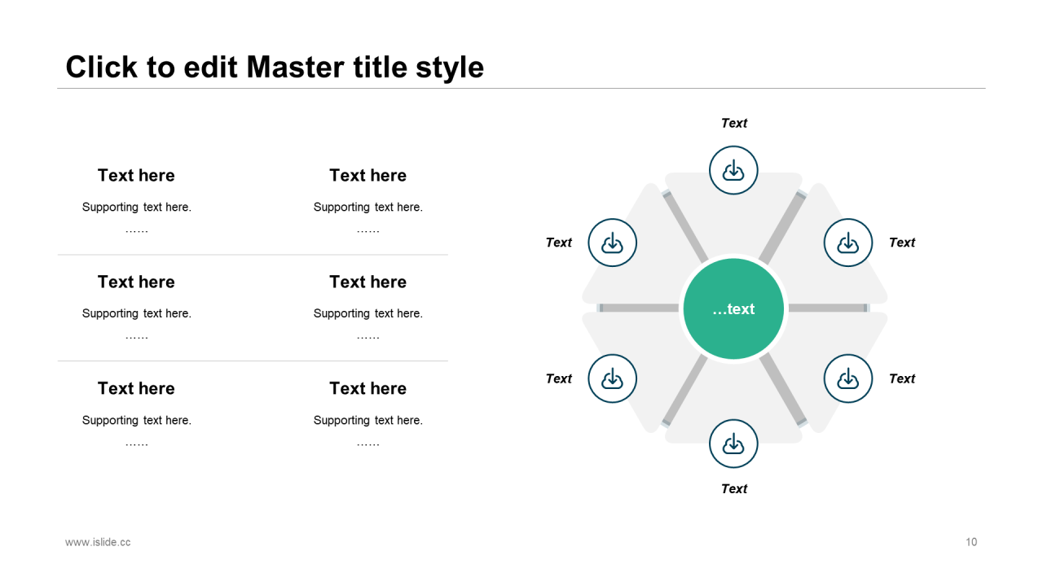Select the gray horizontal bar right of center circle
The image size is (1043, 586).
click(x=828, y=308)
